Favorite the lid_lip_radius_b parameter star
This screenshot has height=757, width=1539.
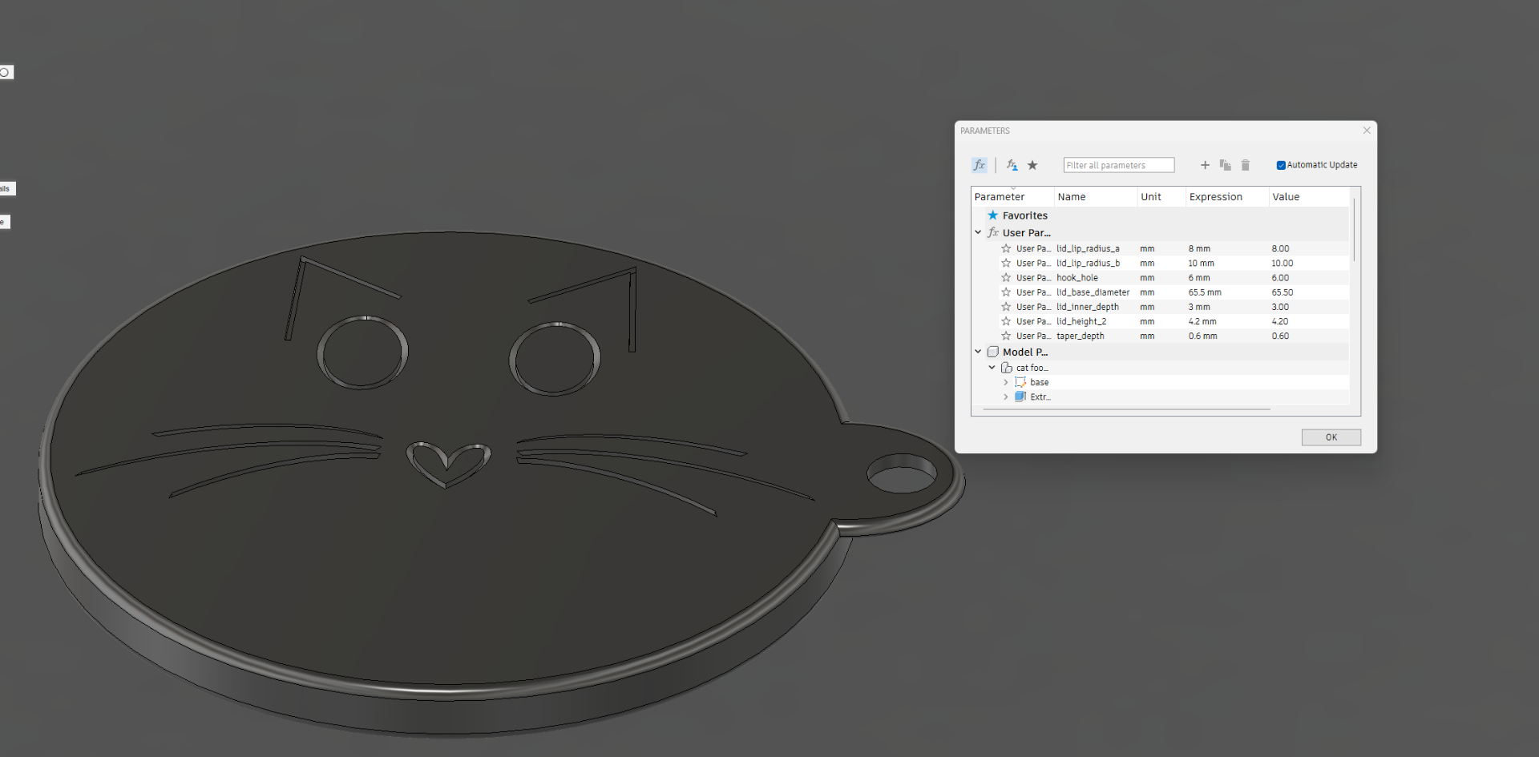[1006, 263]
